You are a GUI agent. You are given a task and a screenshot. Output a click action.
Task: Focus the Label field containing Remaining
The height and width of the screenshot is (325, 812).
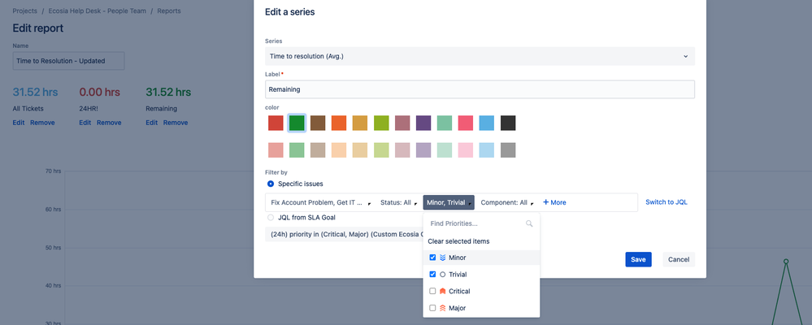(480, 89)
